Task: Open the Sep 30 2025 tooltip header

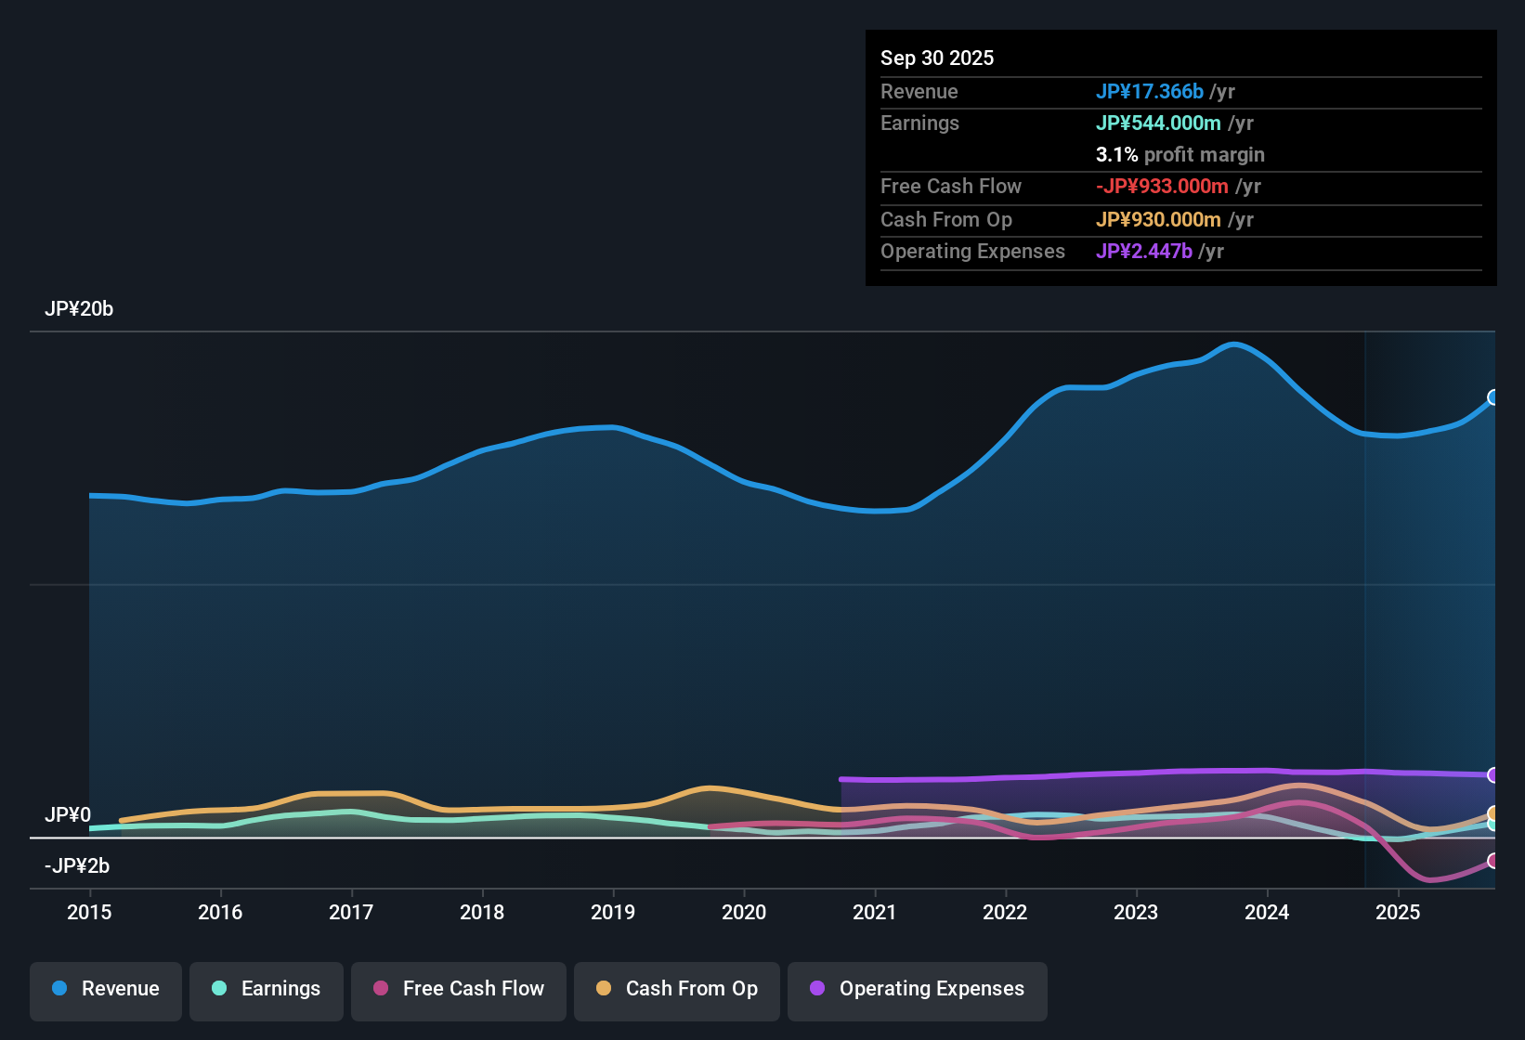Action: (937, 58)
